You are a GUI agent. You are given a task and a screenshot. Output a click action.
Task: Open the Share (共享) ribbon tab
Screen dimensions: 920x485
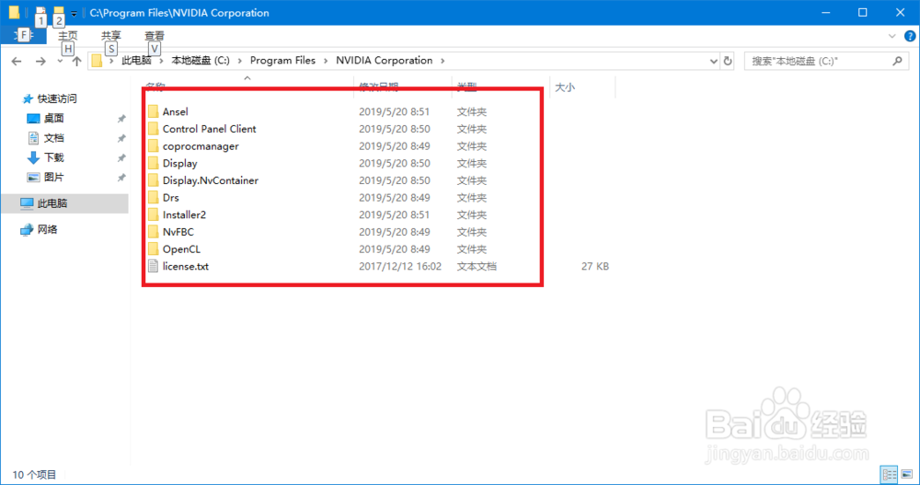coord(111,36)
